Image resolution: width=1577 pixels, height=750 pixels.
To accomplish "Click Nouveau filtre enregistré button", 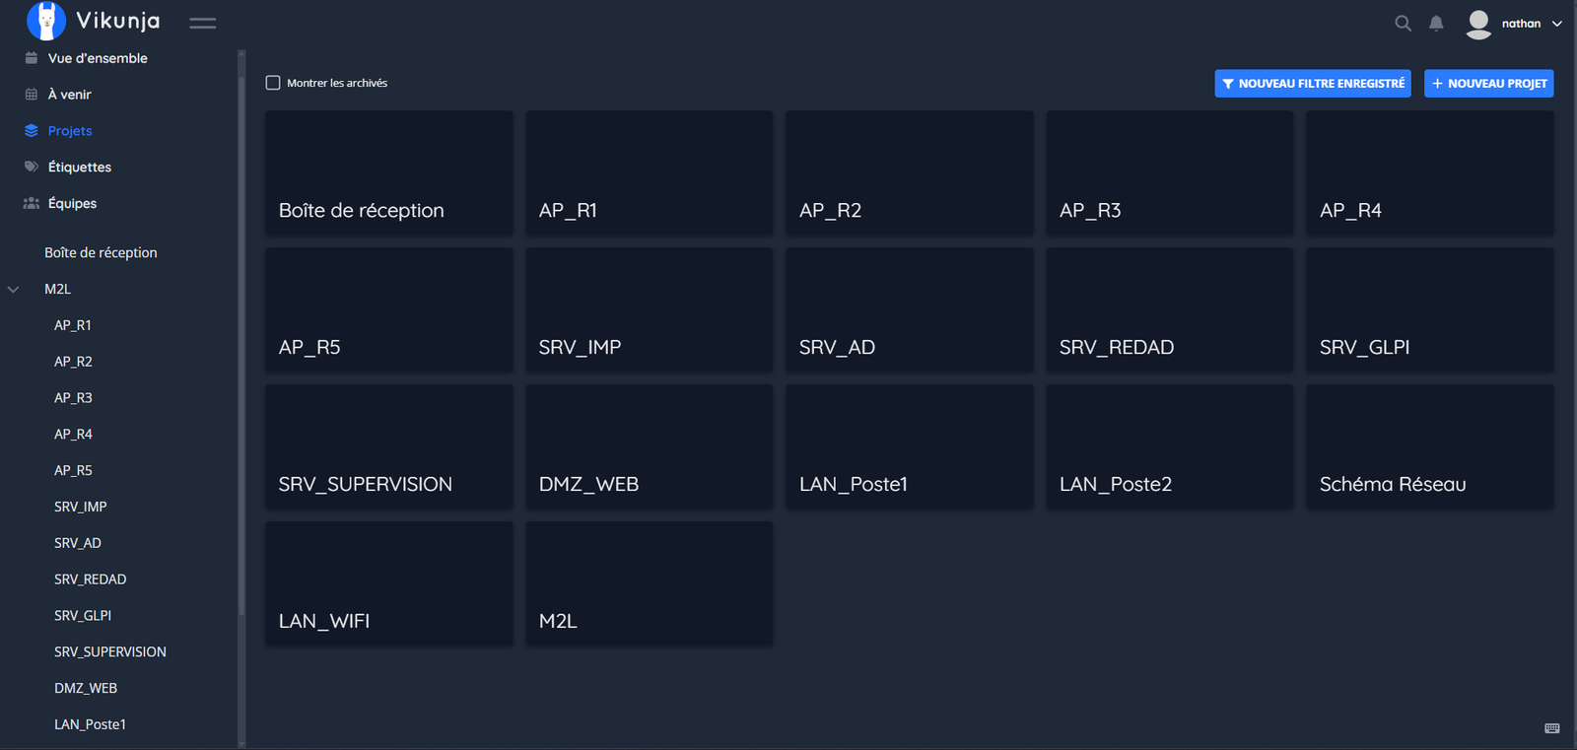I will coord(1313,84).
